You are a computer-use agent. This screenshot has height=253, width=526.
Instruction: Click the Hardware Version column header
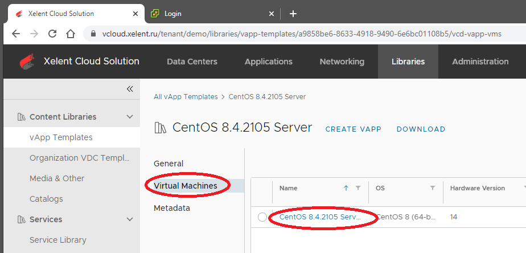478,188
